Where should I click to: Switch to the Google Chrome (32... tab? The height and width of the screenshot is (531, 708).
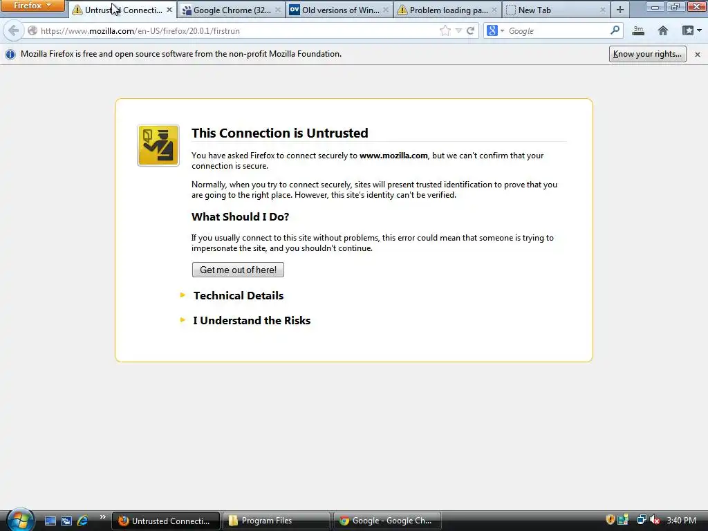tap(232, 10)
